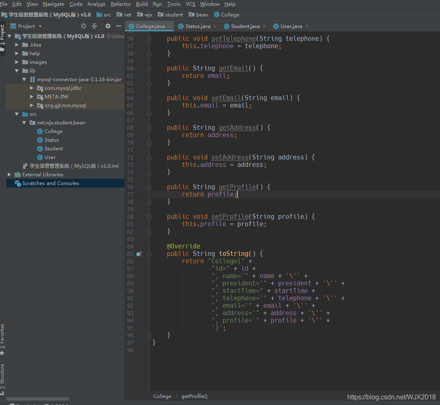Image resolution: width=440 pixels, height=405 pixels.
Task: Open the Favorites tool window stripe
Action: pos(2,339)
